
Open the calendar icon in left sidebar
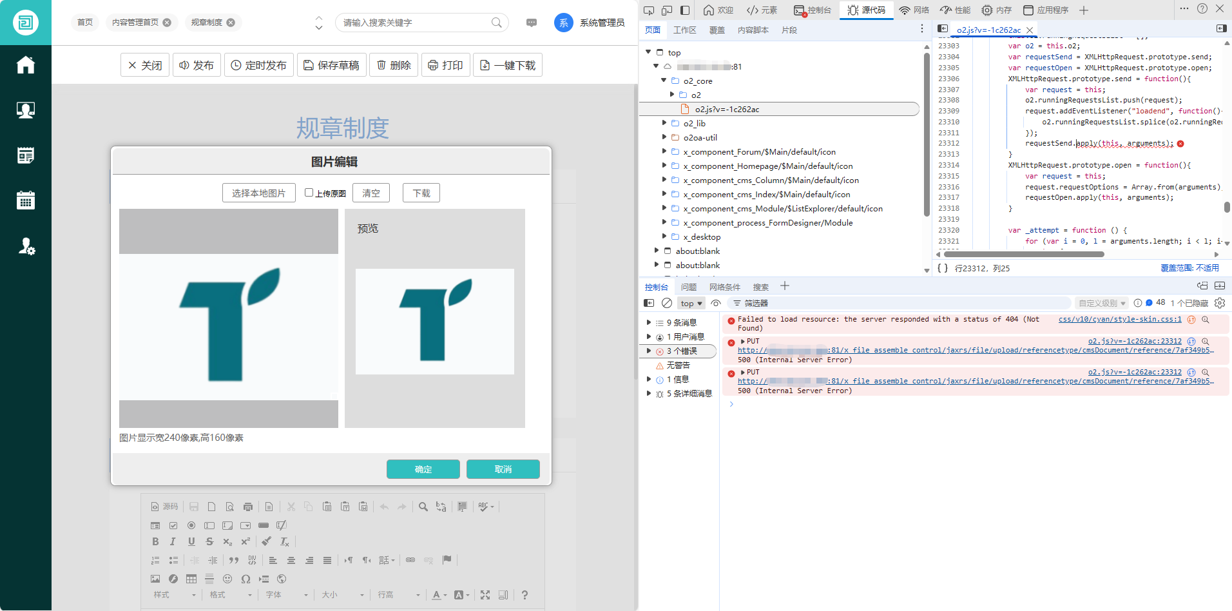click(x=26, y=200)
